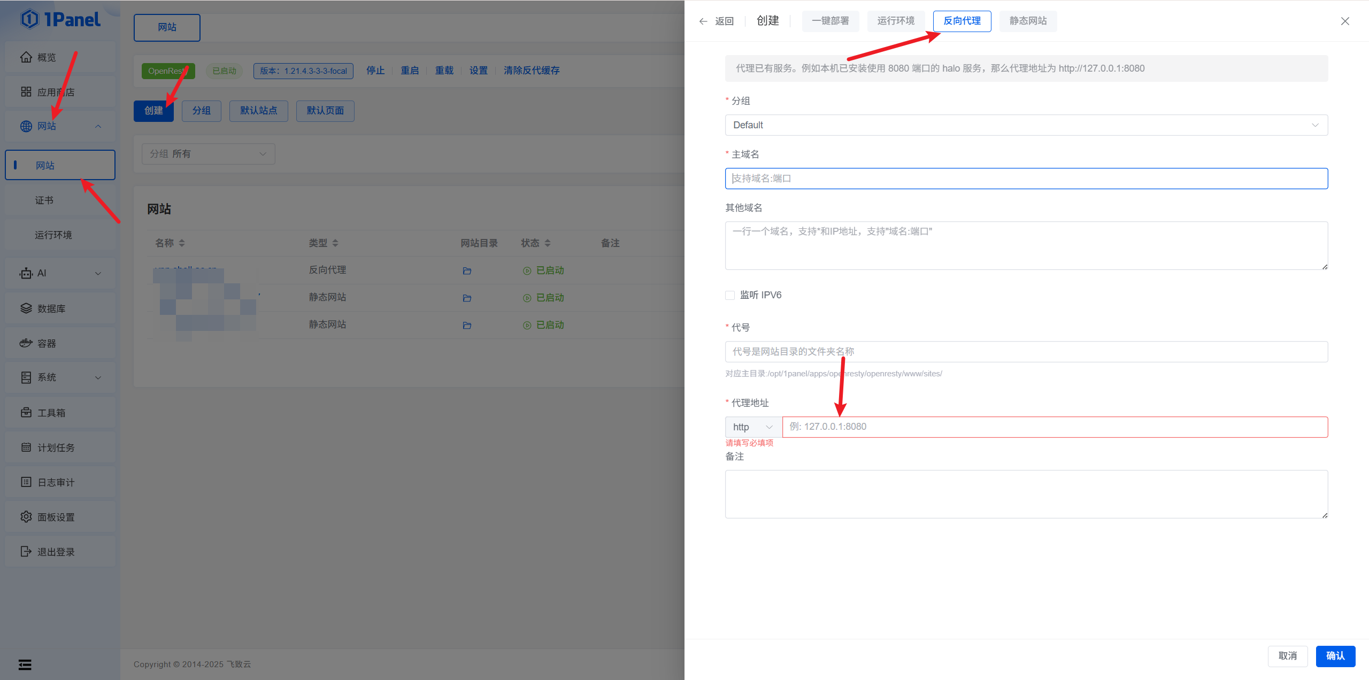This screenshot has height=680, width=1369.
Task: Open the 概览 overview page from sidebar
Action: click(x=46, y=57)
